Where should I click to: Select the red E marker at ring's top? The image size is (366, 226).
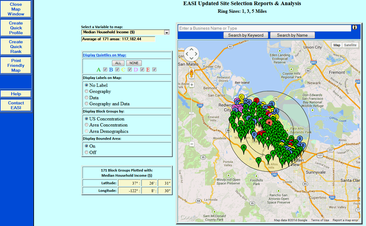click(x=256, y=100)
